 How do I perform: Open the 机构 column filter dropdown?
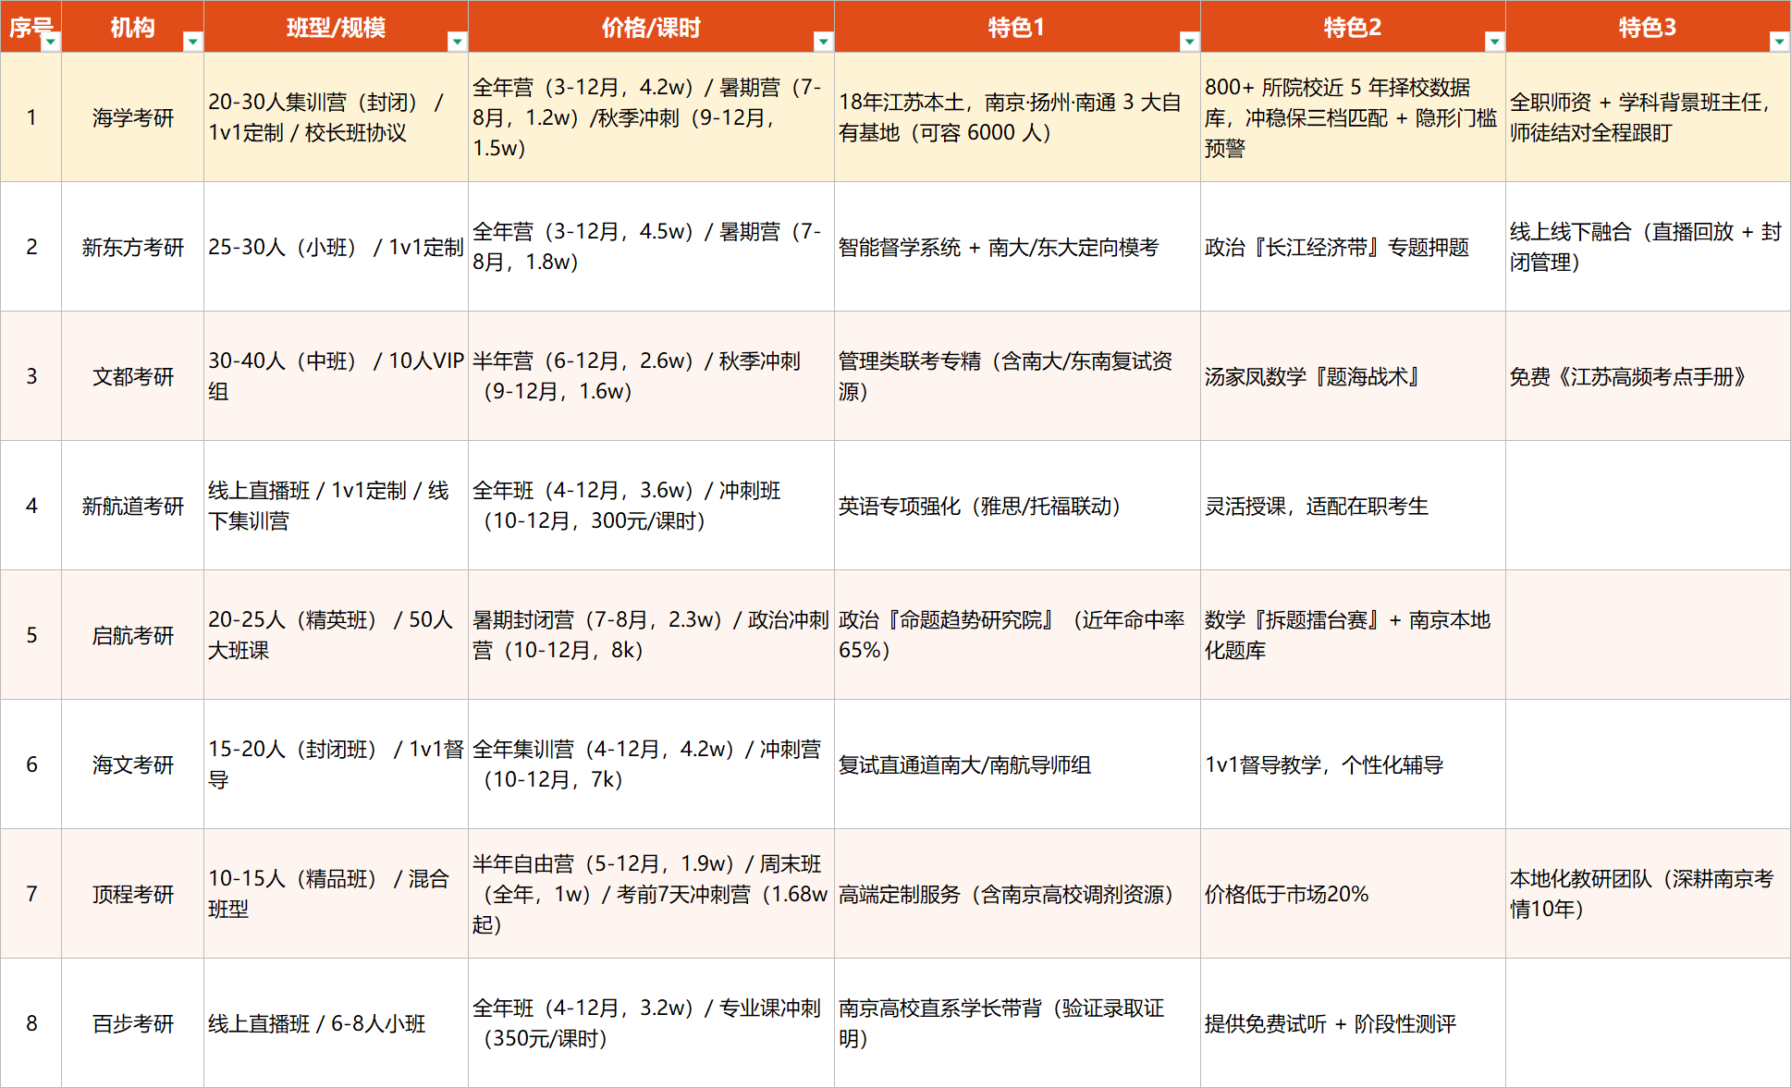coord(192,42)
